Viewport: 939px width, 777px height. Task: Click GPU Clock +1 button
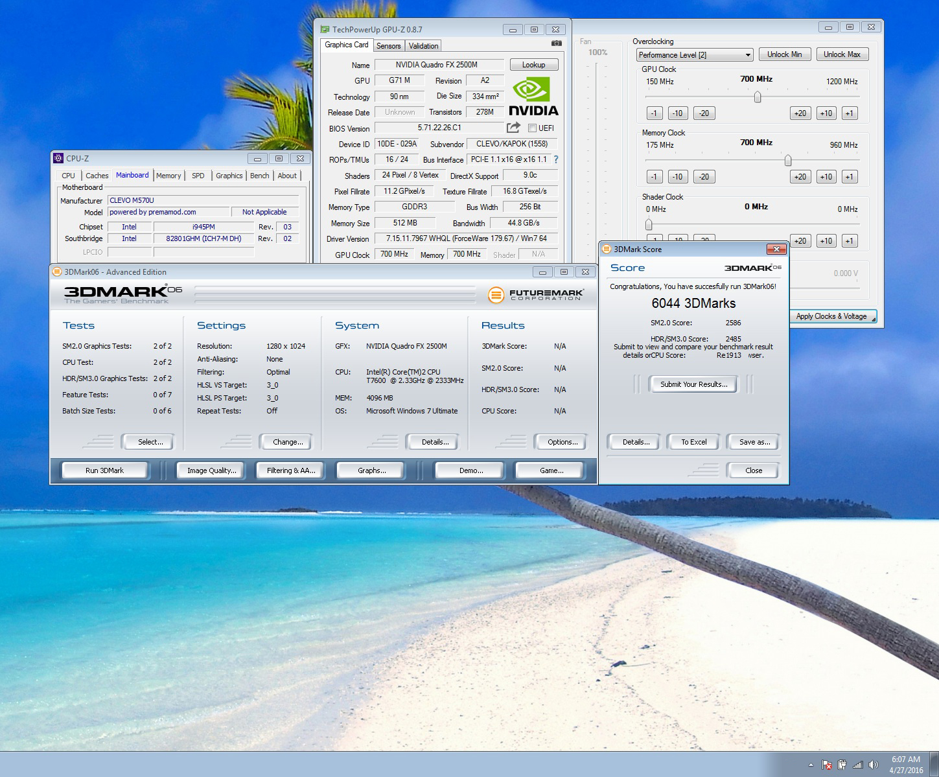[x=849, y=113]
